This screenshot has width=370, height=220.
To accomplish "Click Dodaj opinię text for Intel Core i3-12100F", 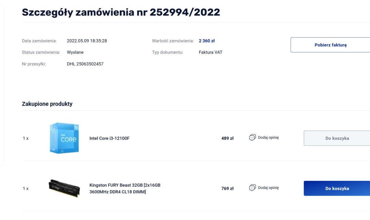I will point(268,138).
